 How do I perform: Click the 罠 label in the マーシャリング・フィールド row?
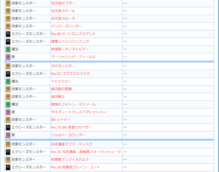click(x=13, y=57)
